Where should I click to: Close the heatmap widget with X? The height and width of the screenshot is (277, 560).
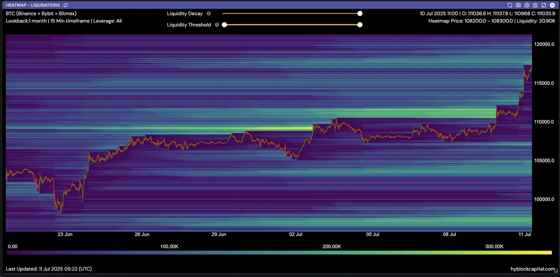coord(552,5)
